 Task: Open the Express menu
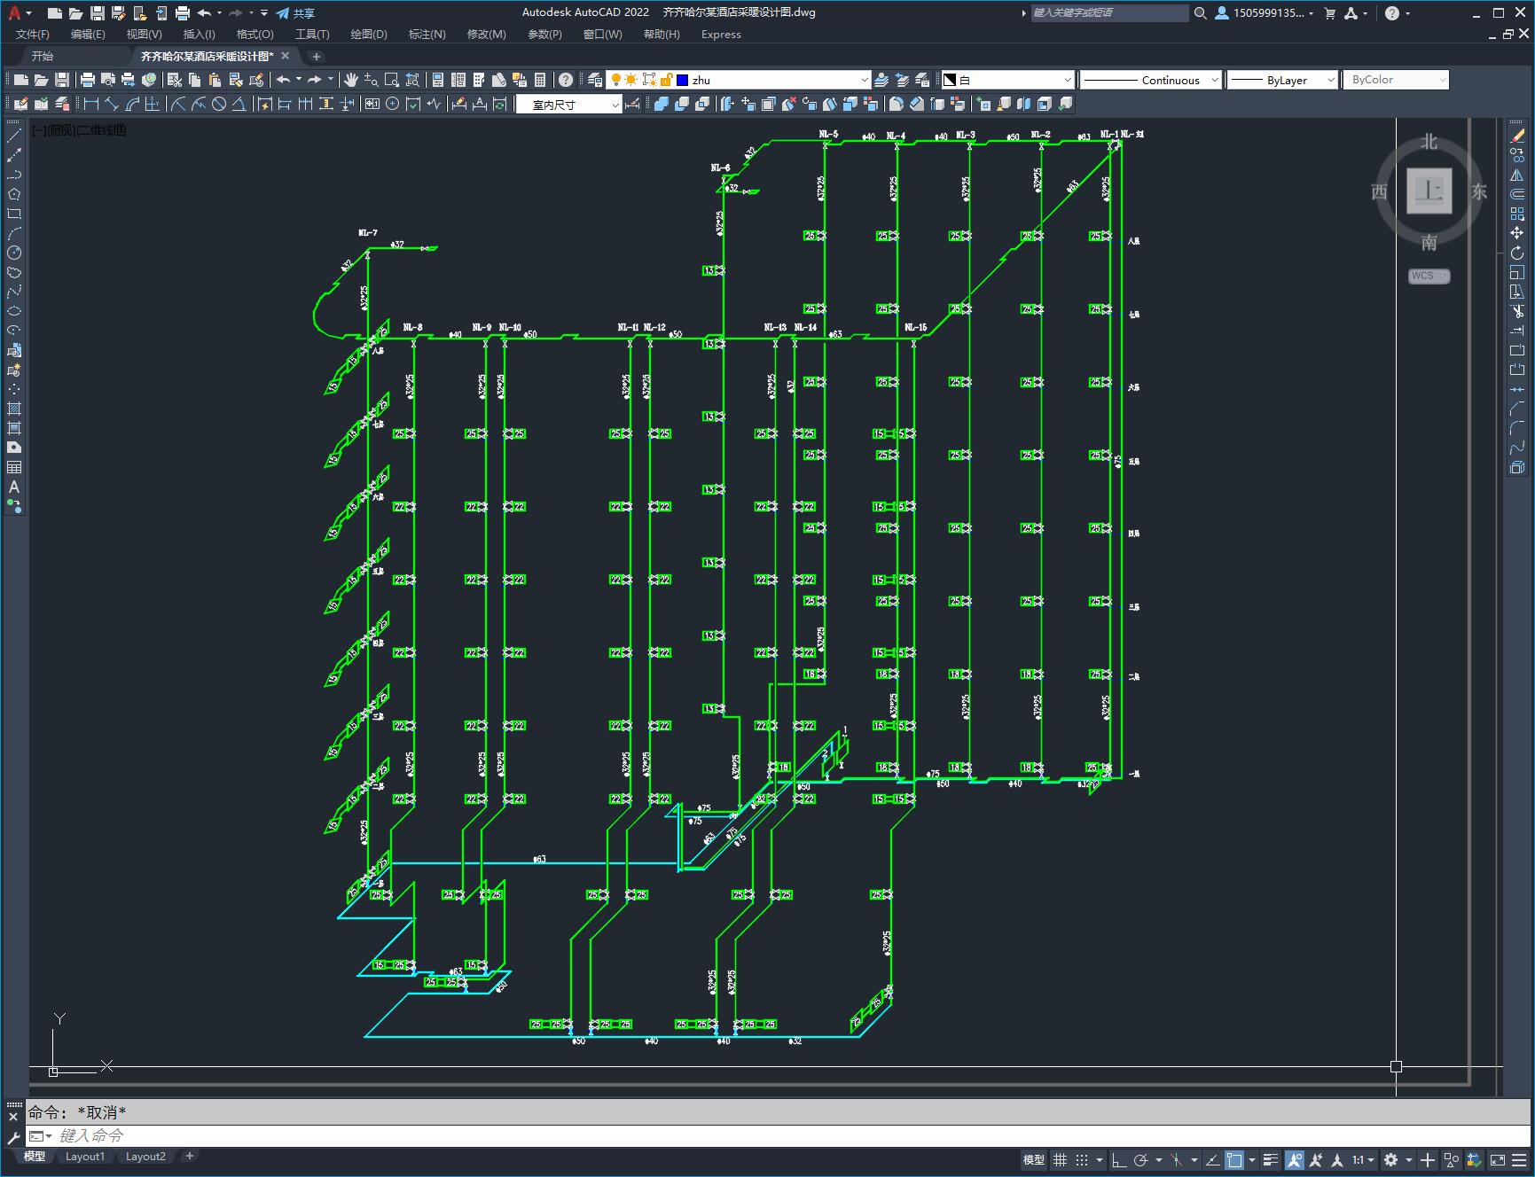[721, 35]
